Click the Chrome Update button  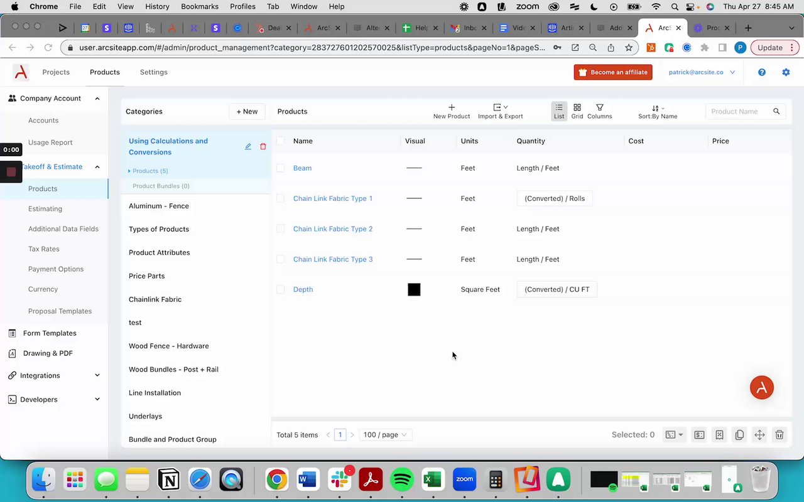[774, 48]
